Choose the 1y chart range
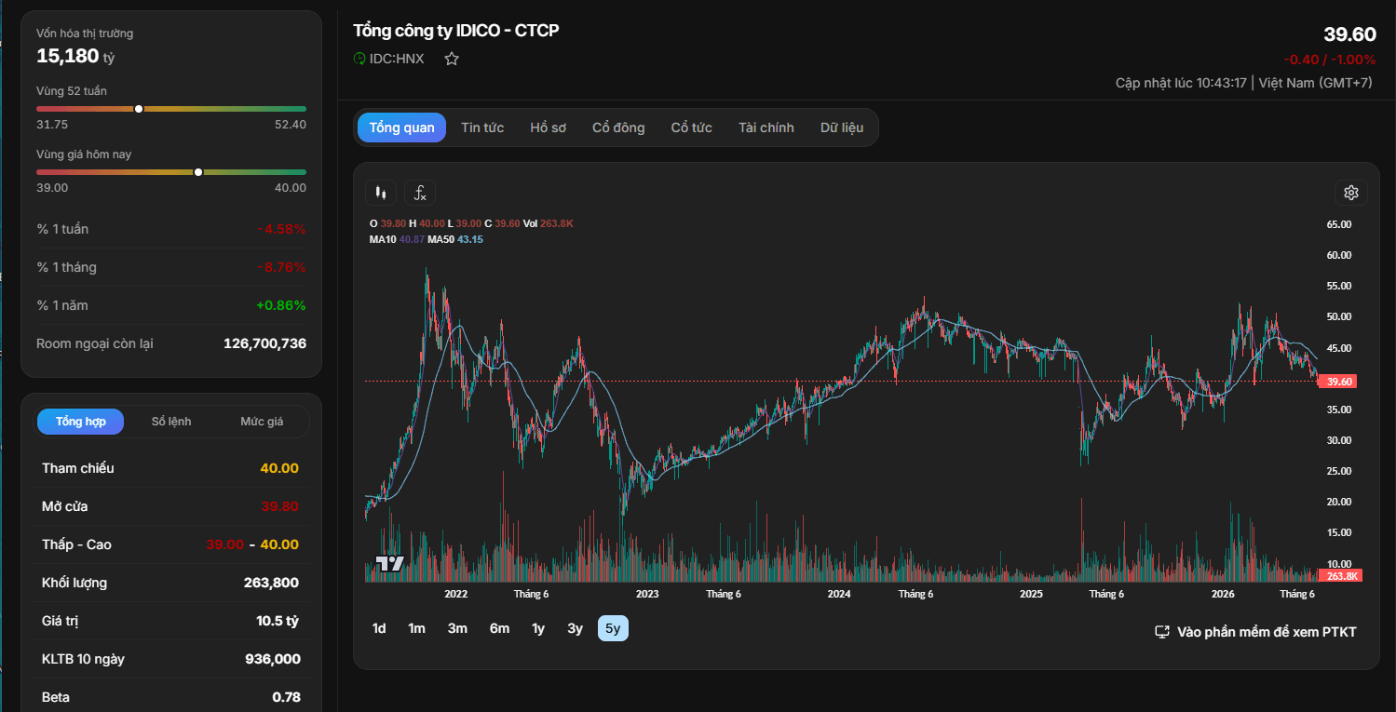Image resolution: width=1396 pixels, height=712 pixels. pyautogui.click(x=538, y=628)
